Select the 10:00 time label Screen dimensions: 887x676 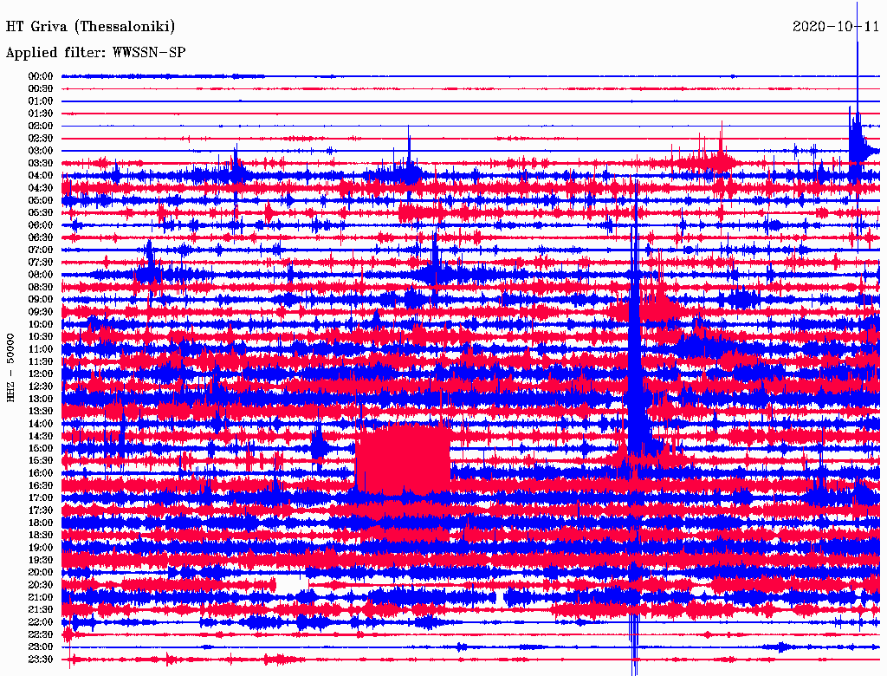(x=41, y=324)
